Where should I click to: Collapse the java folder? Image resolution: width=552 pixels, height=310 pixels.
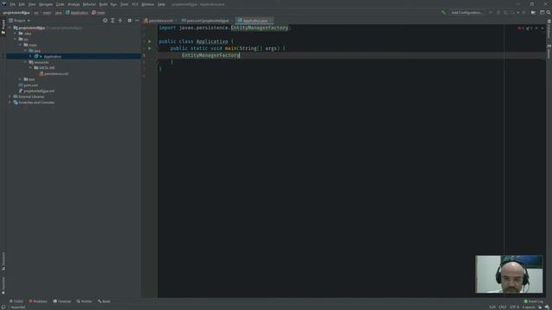[x=25, y=51]
